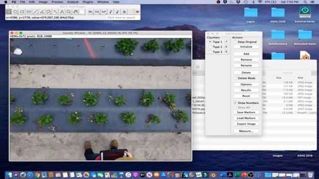Click the Wi-Fi status icon
Screen dimensions: 319x179
pyautogui.click(x=260, y=2)
